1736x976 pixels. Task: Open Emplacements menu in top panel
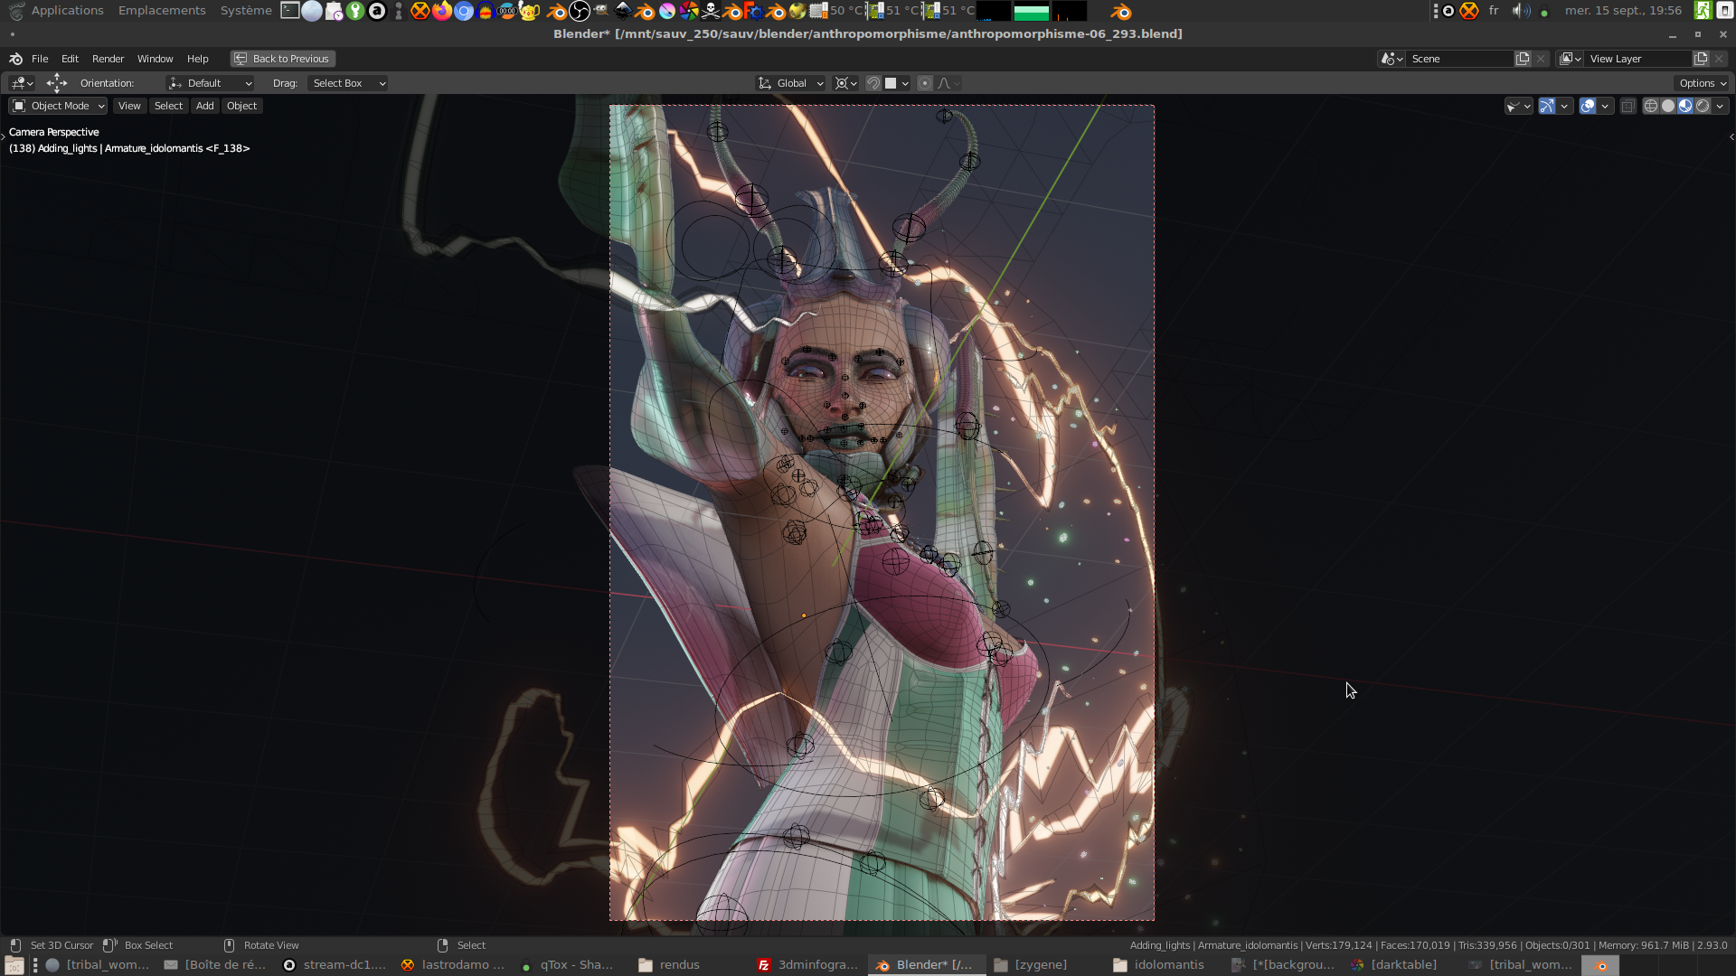coord(162,11)
